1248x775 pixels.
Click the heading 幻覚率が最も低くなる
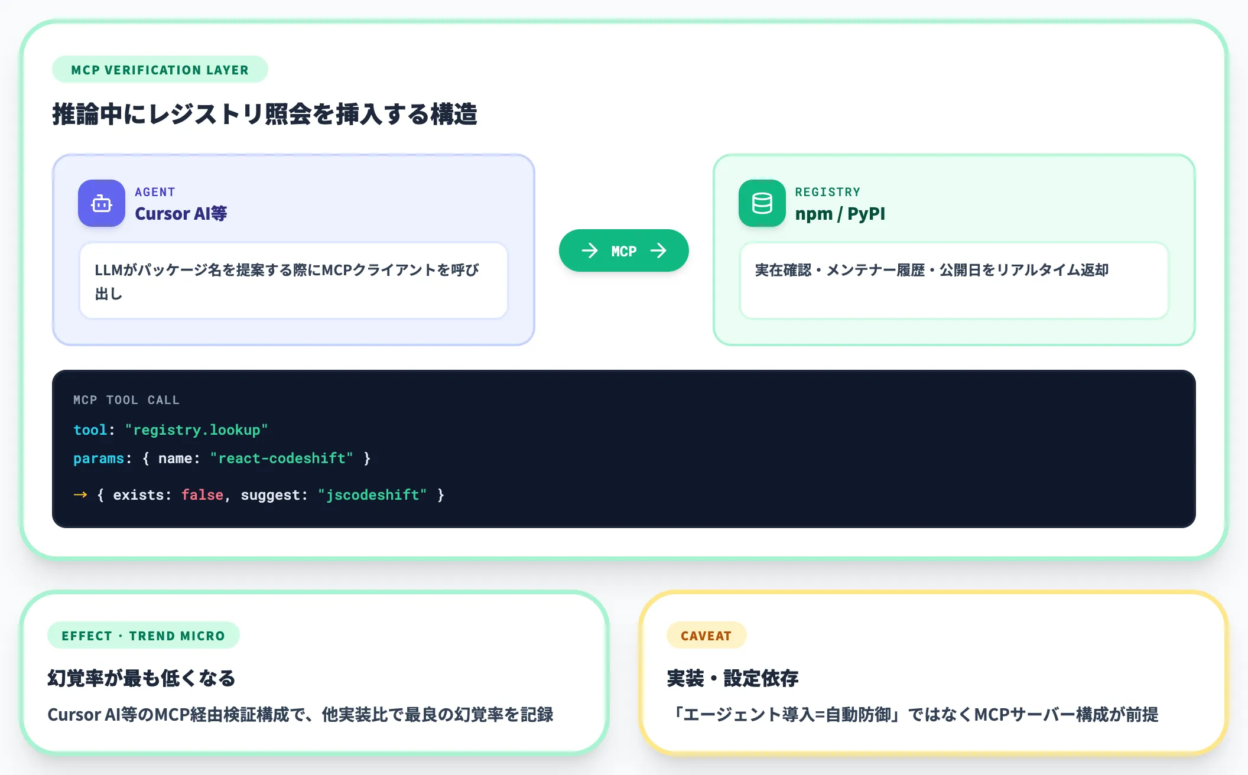tap(142, 678)
